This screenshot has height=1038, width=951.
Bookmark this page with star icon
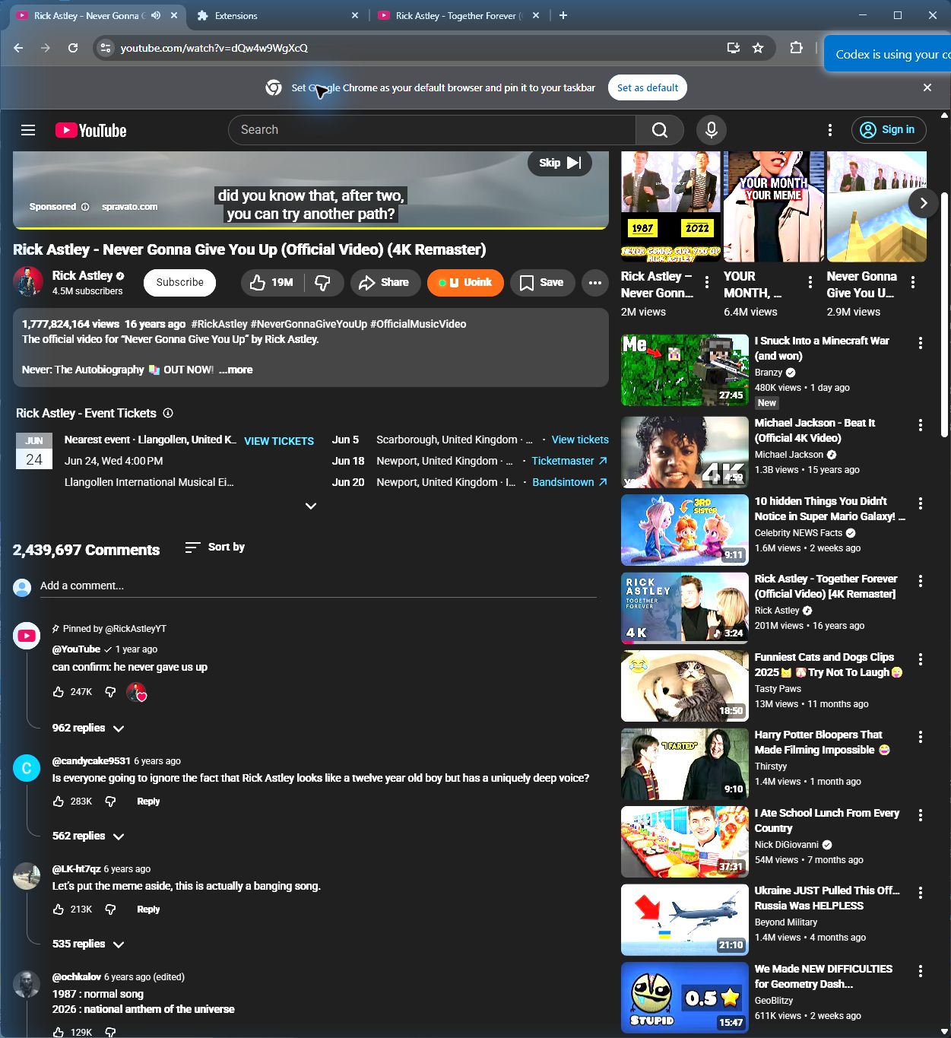click(758, 48)
